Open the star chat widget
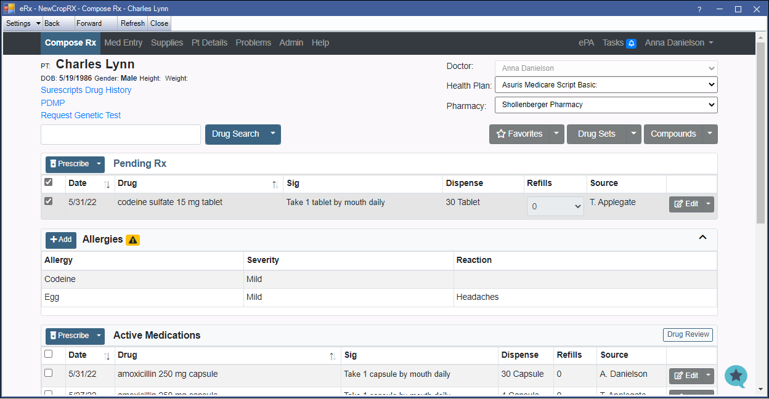The width and height of the screenshot is (769, 399). pos(736,376)
